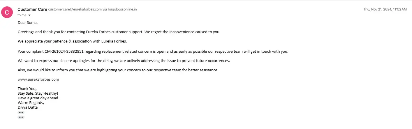Expand the bottom trimmed content ellipsis
Image resolution: width=412 pixels, height=129 pixels.
pos(21,117)
